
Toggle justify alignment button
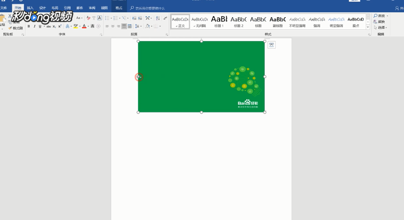[124, 26]
